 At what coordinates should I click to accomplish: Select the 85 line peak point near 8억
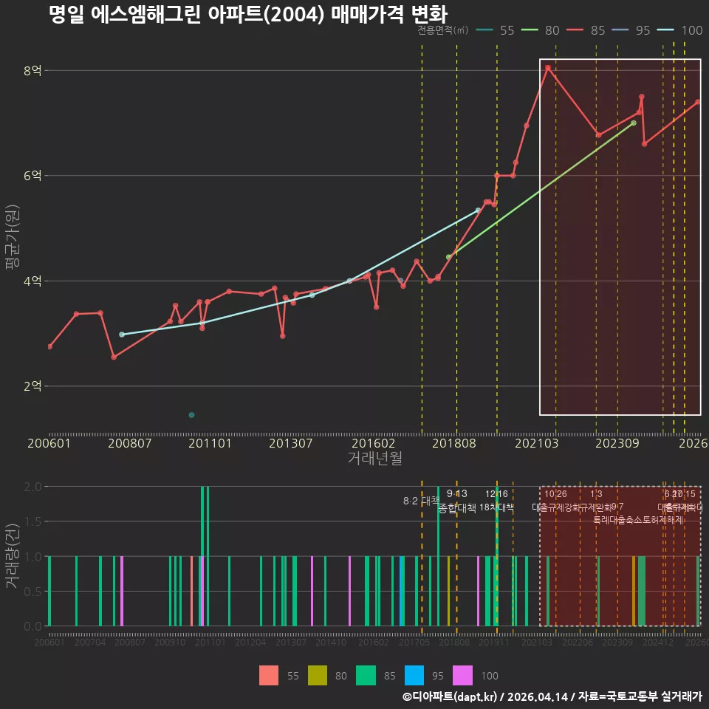(x=547, y=68)
